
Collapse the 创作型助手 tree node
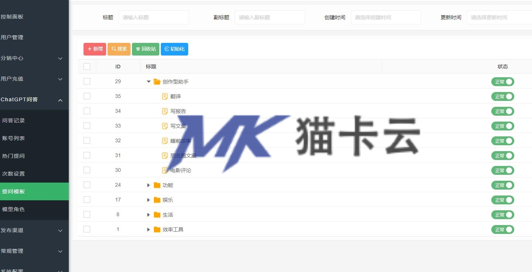(x=149, y=82)
